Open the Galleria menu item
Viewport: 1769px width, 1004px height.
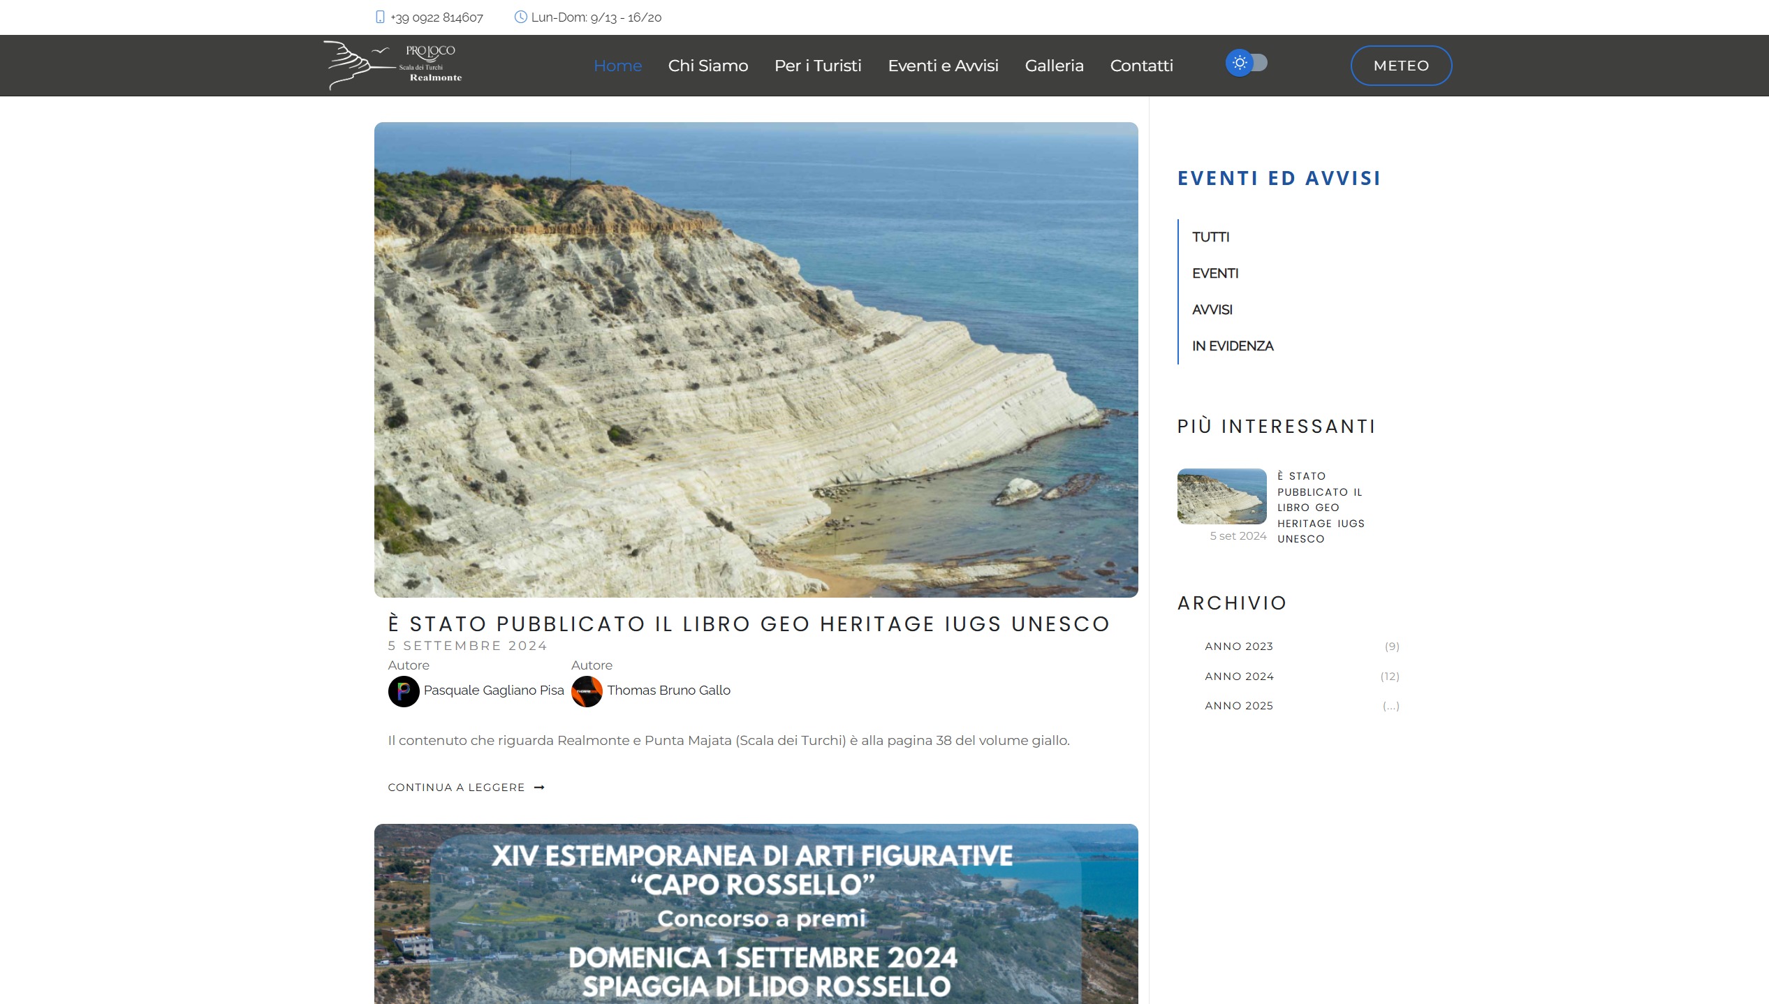1054,66
